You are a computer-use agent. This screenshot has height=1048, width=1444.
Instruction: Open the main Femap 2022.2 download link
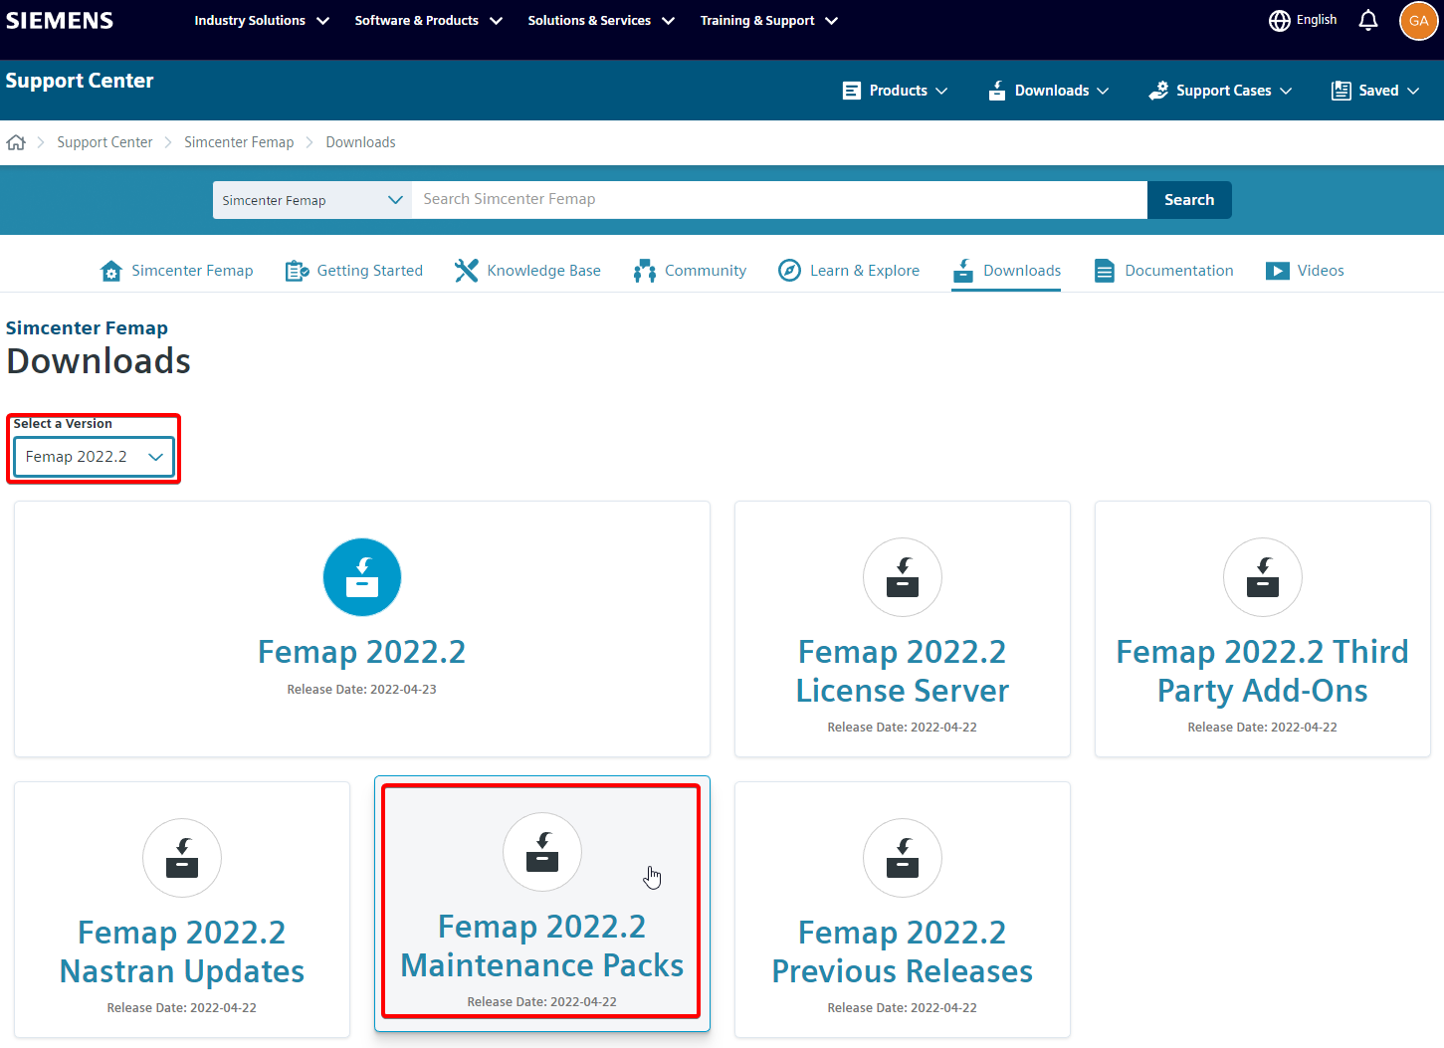tap(362, 652)
